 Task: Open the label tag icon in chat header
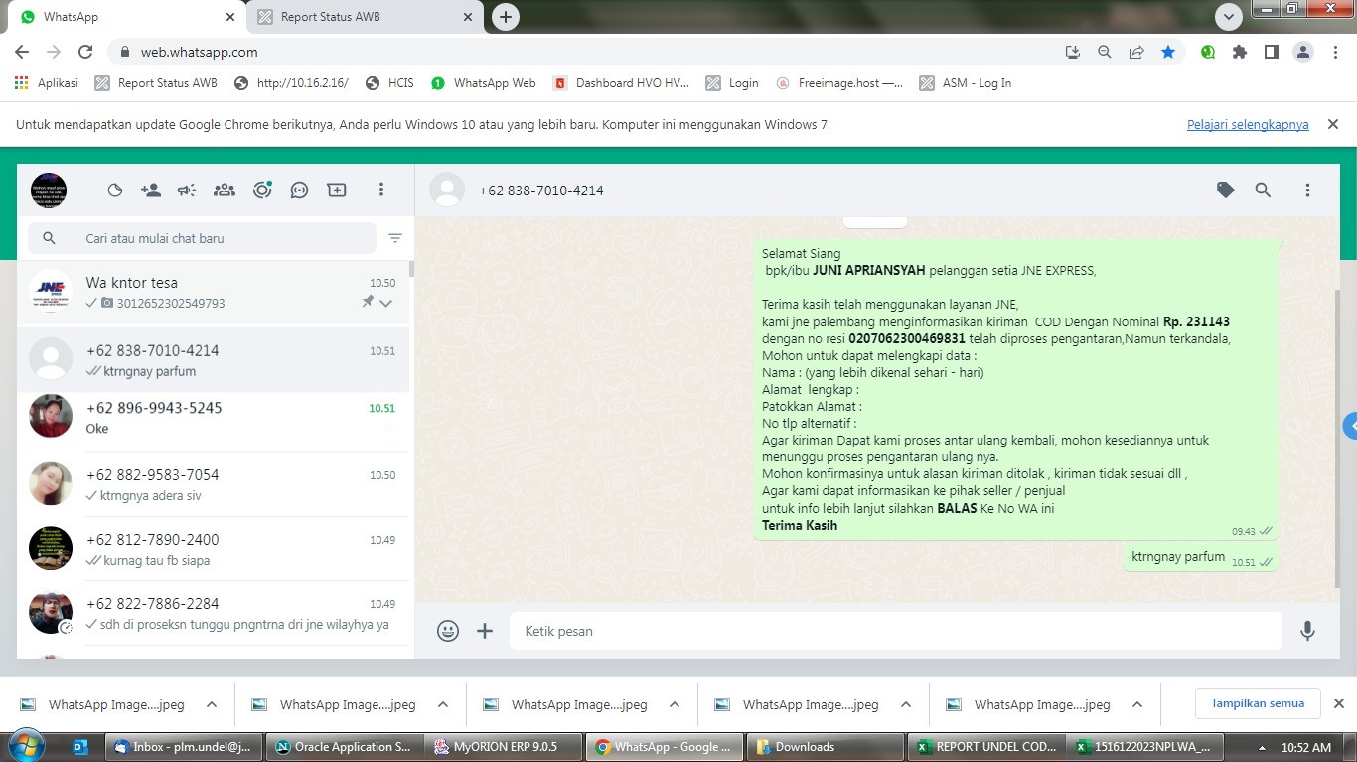1226,190
